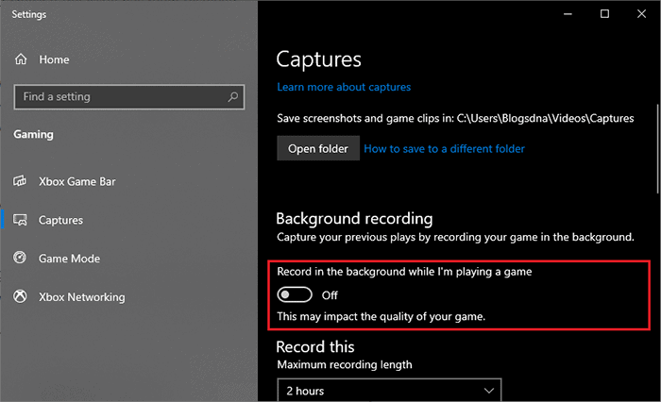Image resolution: width=661 pixels, height=402 pixels.
Task: Click the 'Save screenshots and game clips in' path text
Action: (455, 118)
